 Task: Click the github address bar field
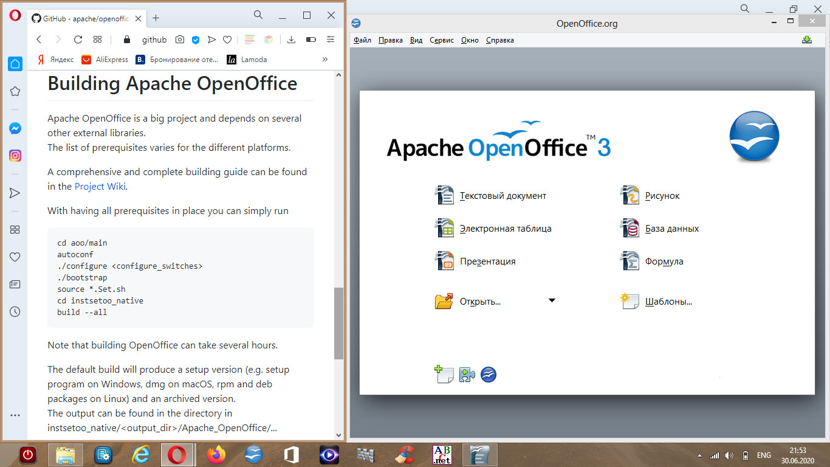154,40
